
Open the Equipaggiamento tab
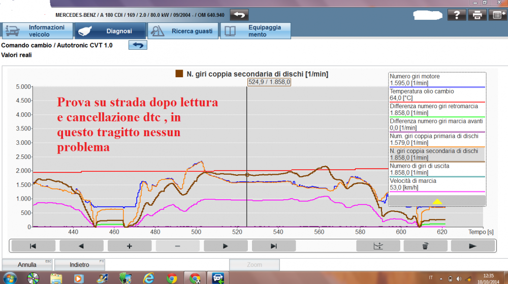[256, 31]
